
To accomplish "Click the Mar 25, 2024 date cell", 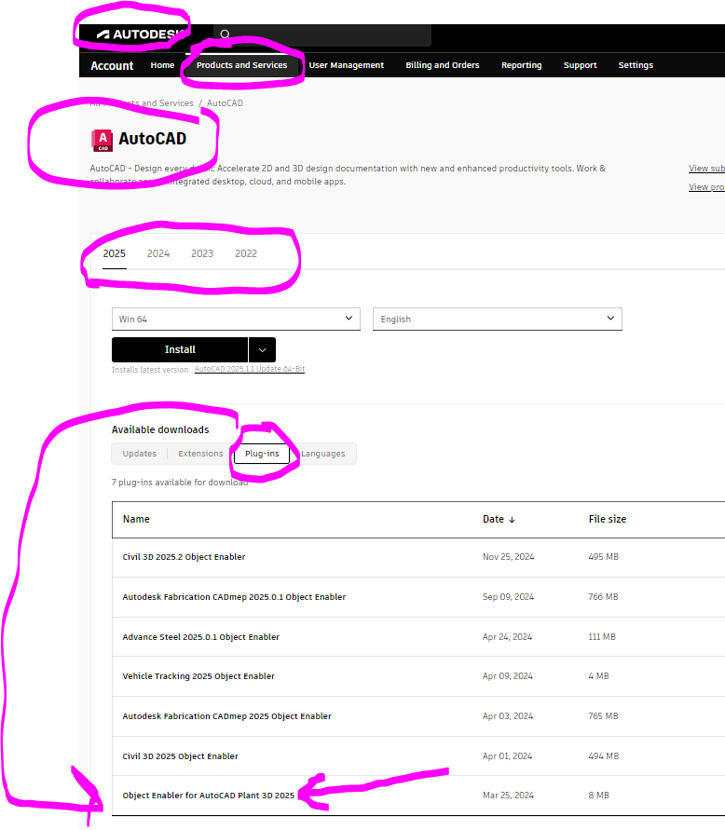I will click(x=508, y=796).
